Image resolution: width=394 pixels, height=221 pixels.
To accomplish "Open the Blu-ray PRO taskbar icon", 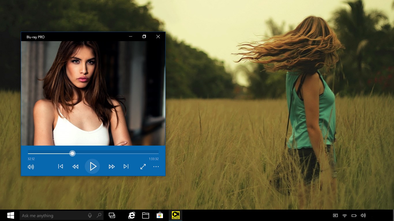I will coord(175,215).
